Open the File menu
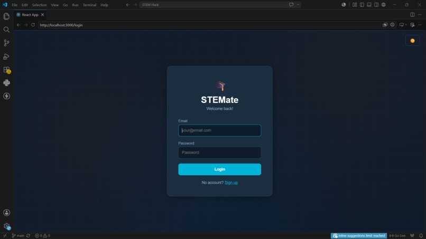The image size is (426, 239). tap(14, 5)
